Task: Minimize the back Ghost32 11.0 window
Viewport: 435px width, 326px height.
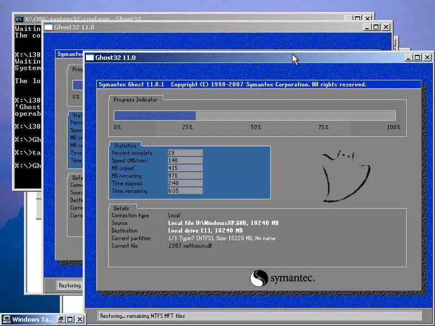Action: pos(366,27)
